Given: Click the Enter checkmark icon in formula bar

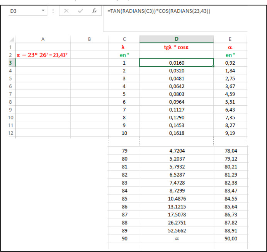Looking at the screenshot, I should (80, 11).
